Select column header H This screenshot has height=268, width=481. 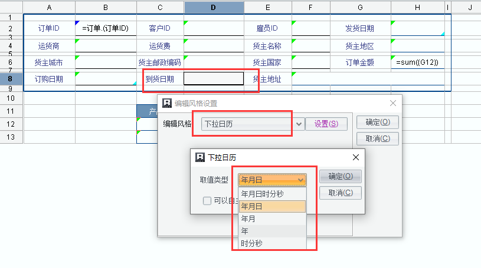[417, 7]
